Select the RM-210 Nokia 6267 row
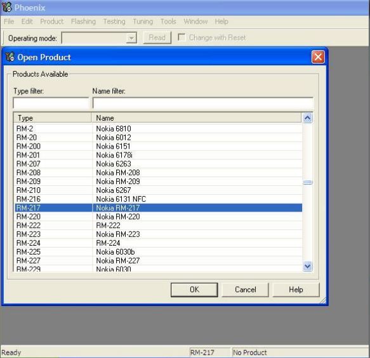This screenshot has width=370, height=358. point(158,190)
